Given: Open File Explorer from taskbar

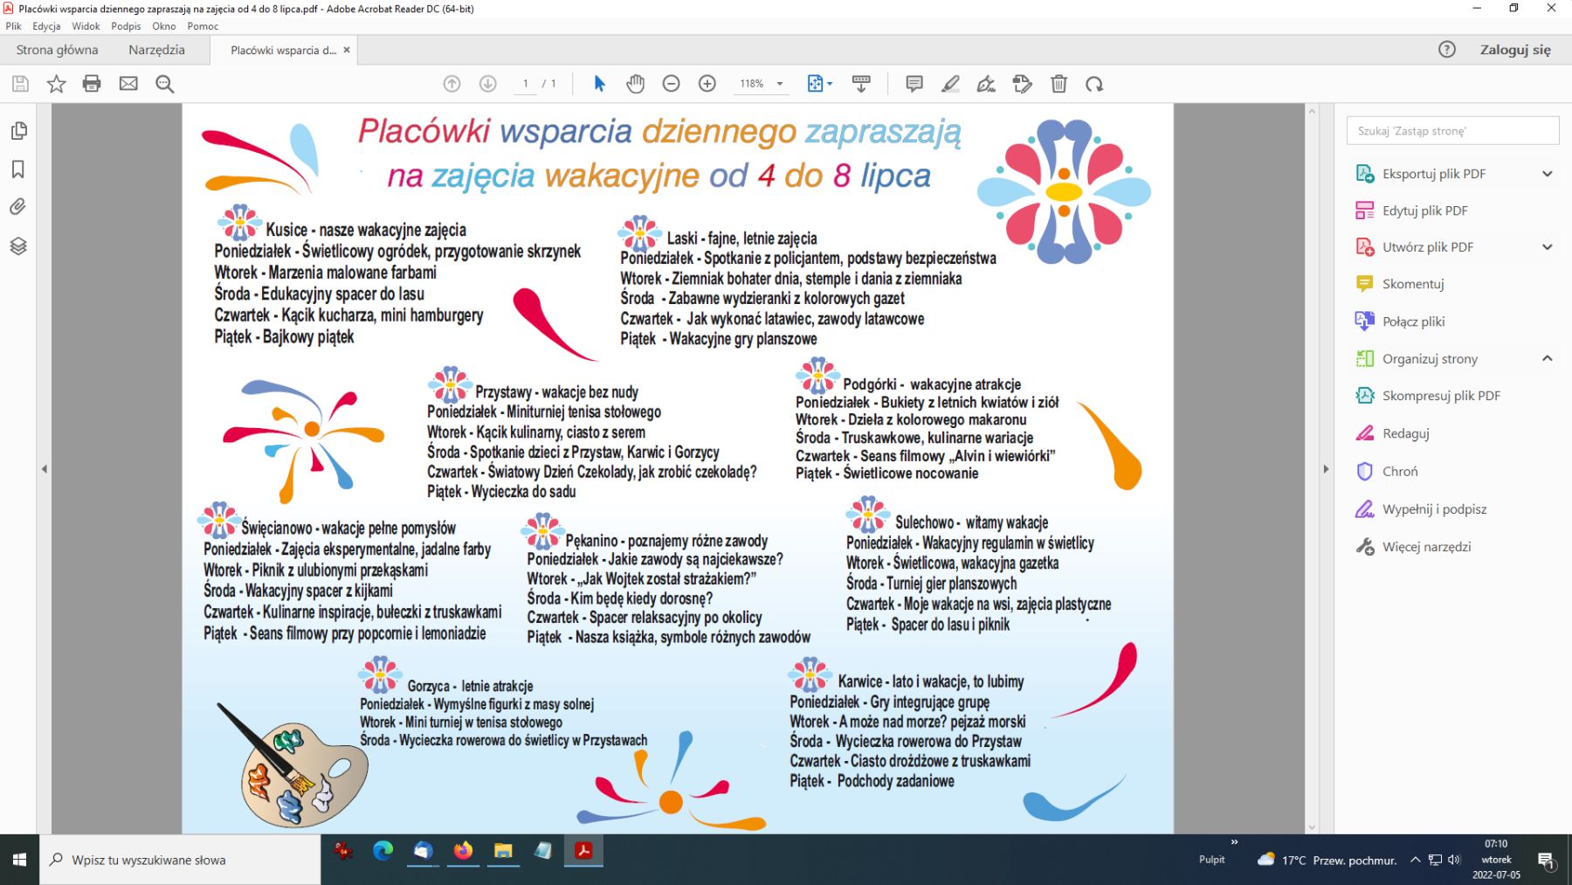Looking at the screenshot, I should (x=503, y=851).
